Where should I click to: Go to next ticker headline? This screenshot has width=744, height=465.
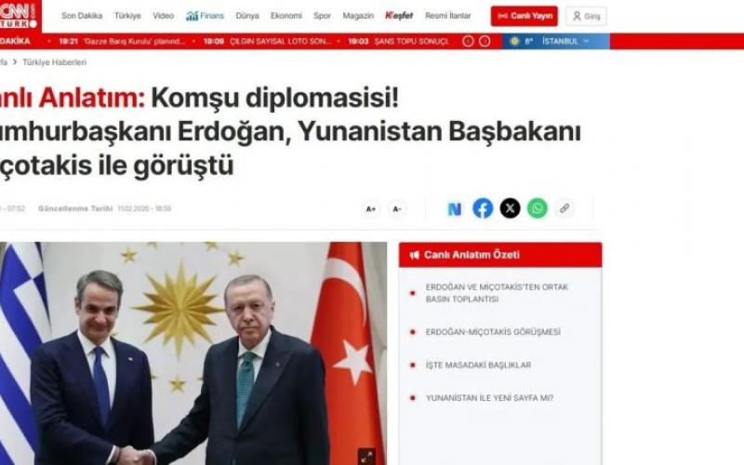[485, 41]
